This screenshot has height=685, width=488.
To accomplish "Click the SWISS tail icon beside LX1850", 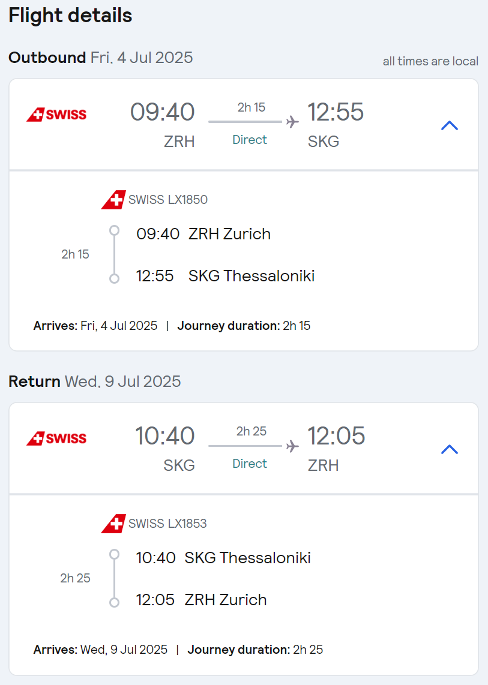I will (113, 200).
